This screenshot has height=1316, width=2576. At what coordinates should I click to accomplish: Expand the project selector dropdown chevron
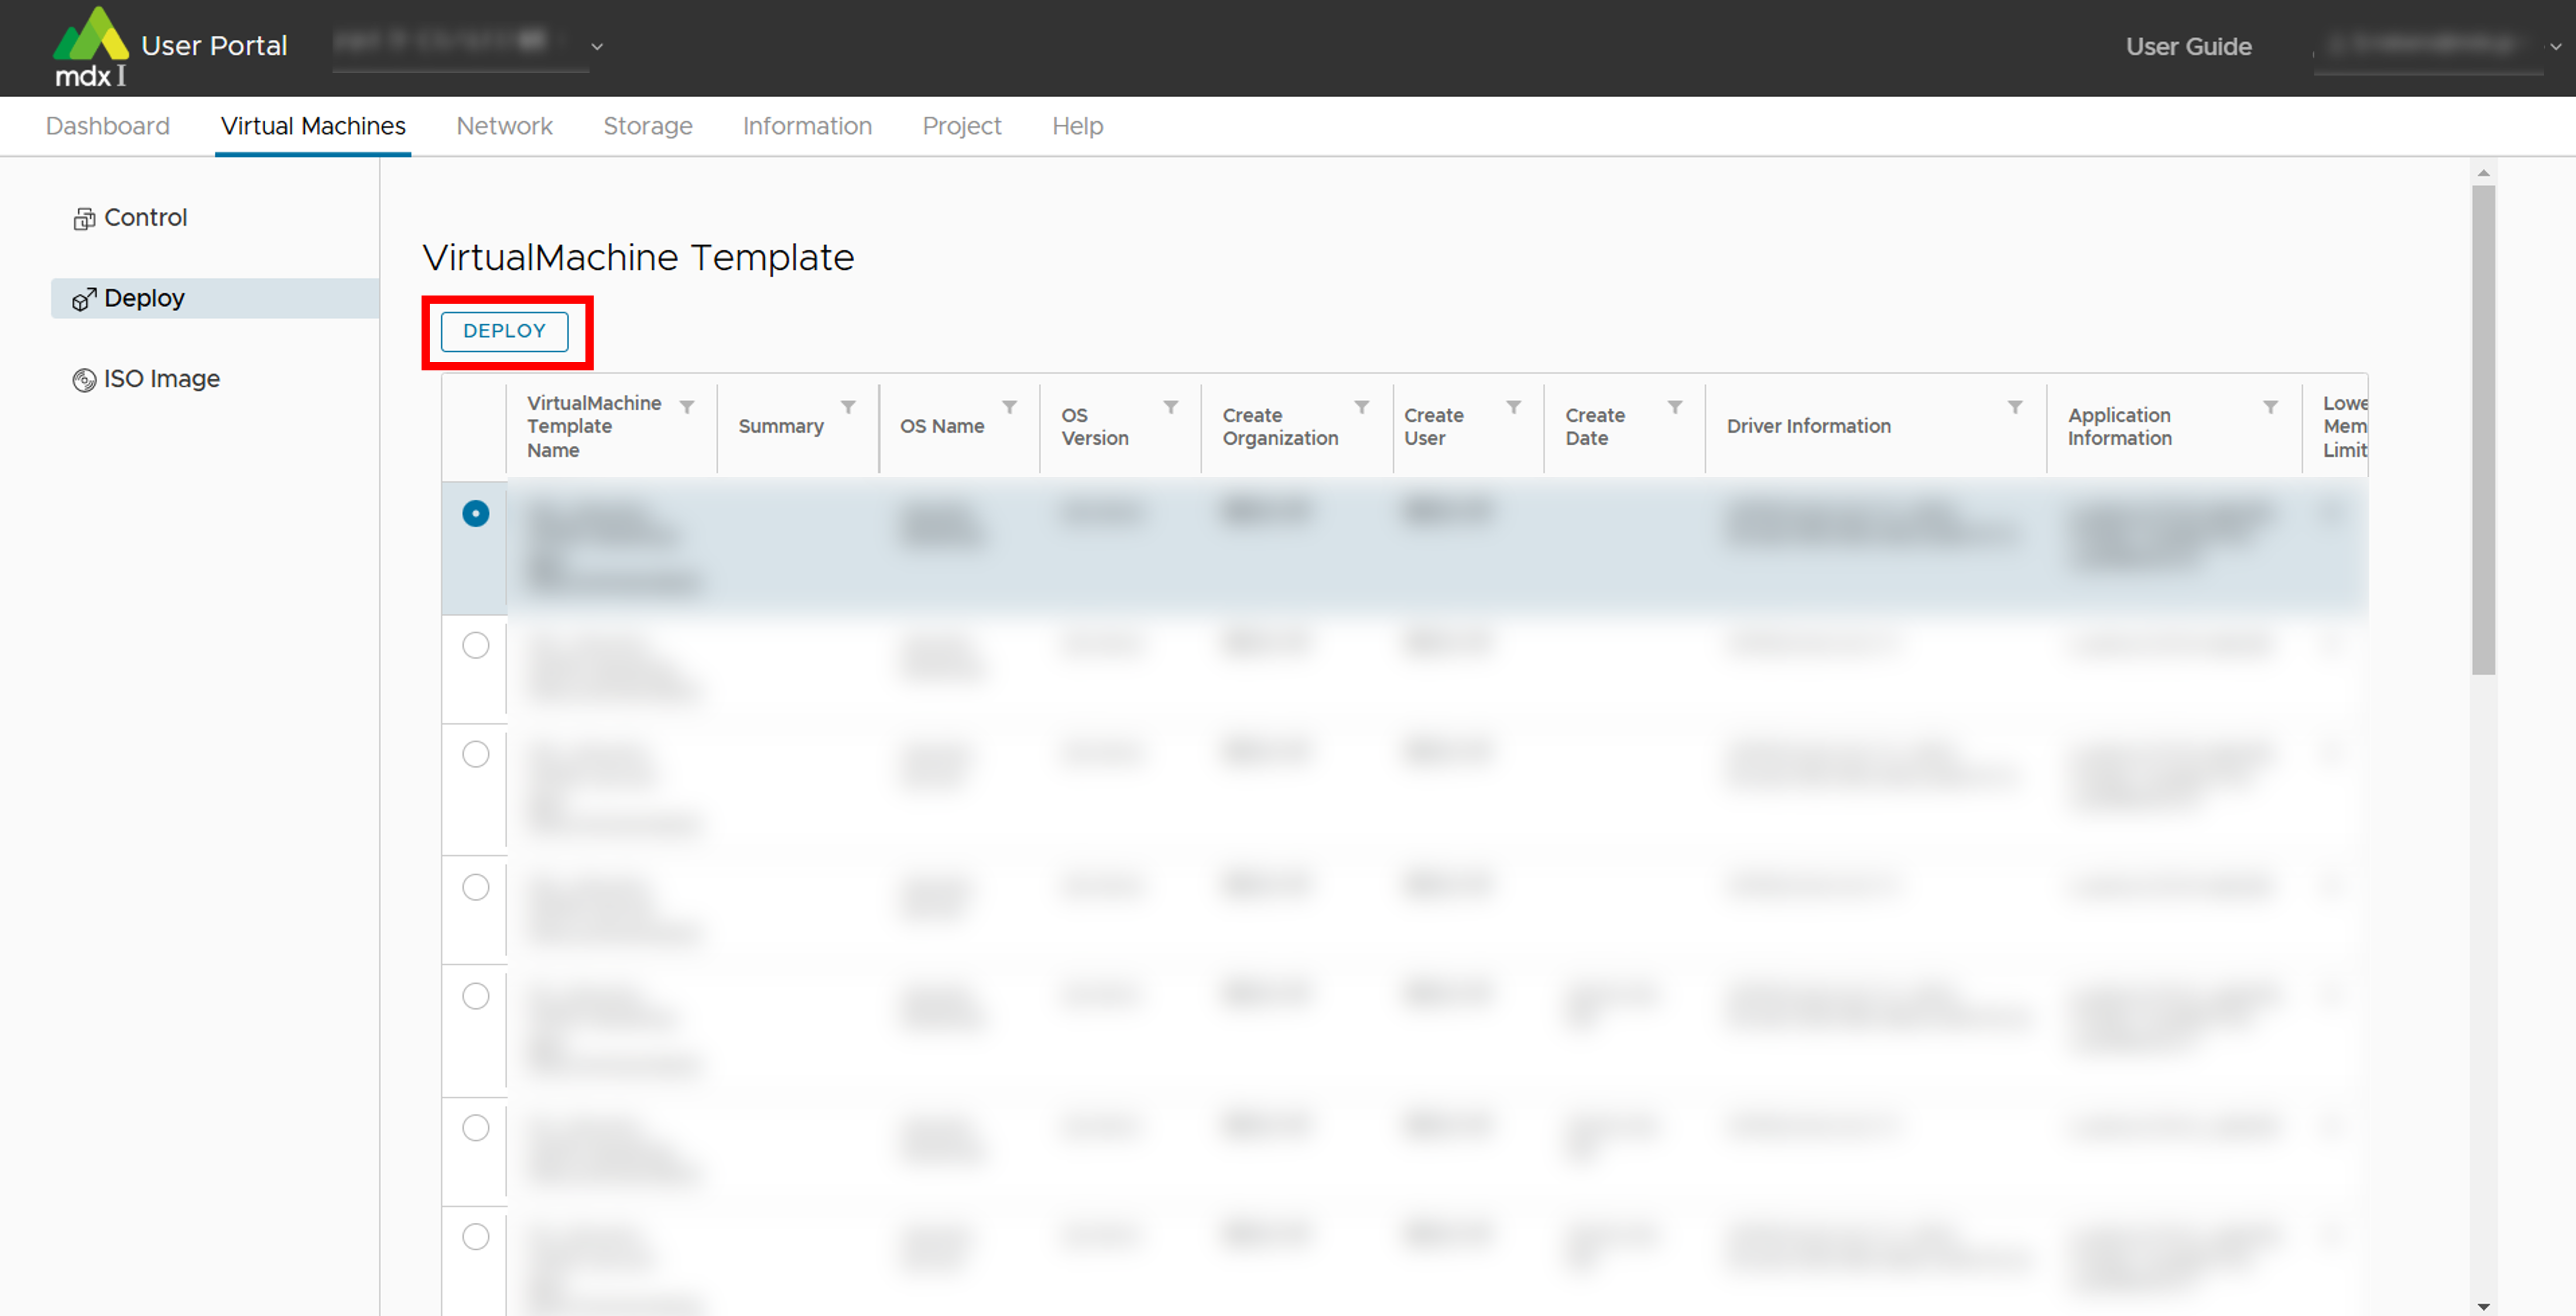(597, 46)
